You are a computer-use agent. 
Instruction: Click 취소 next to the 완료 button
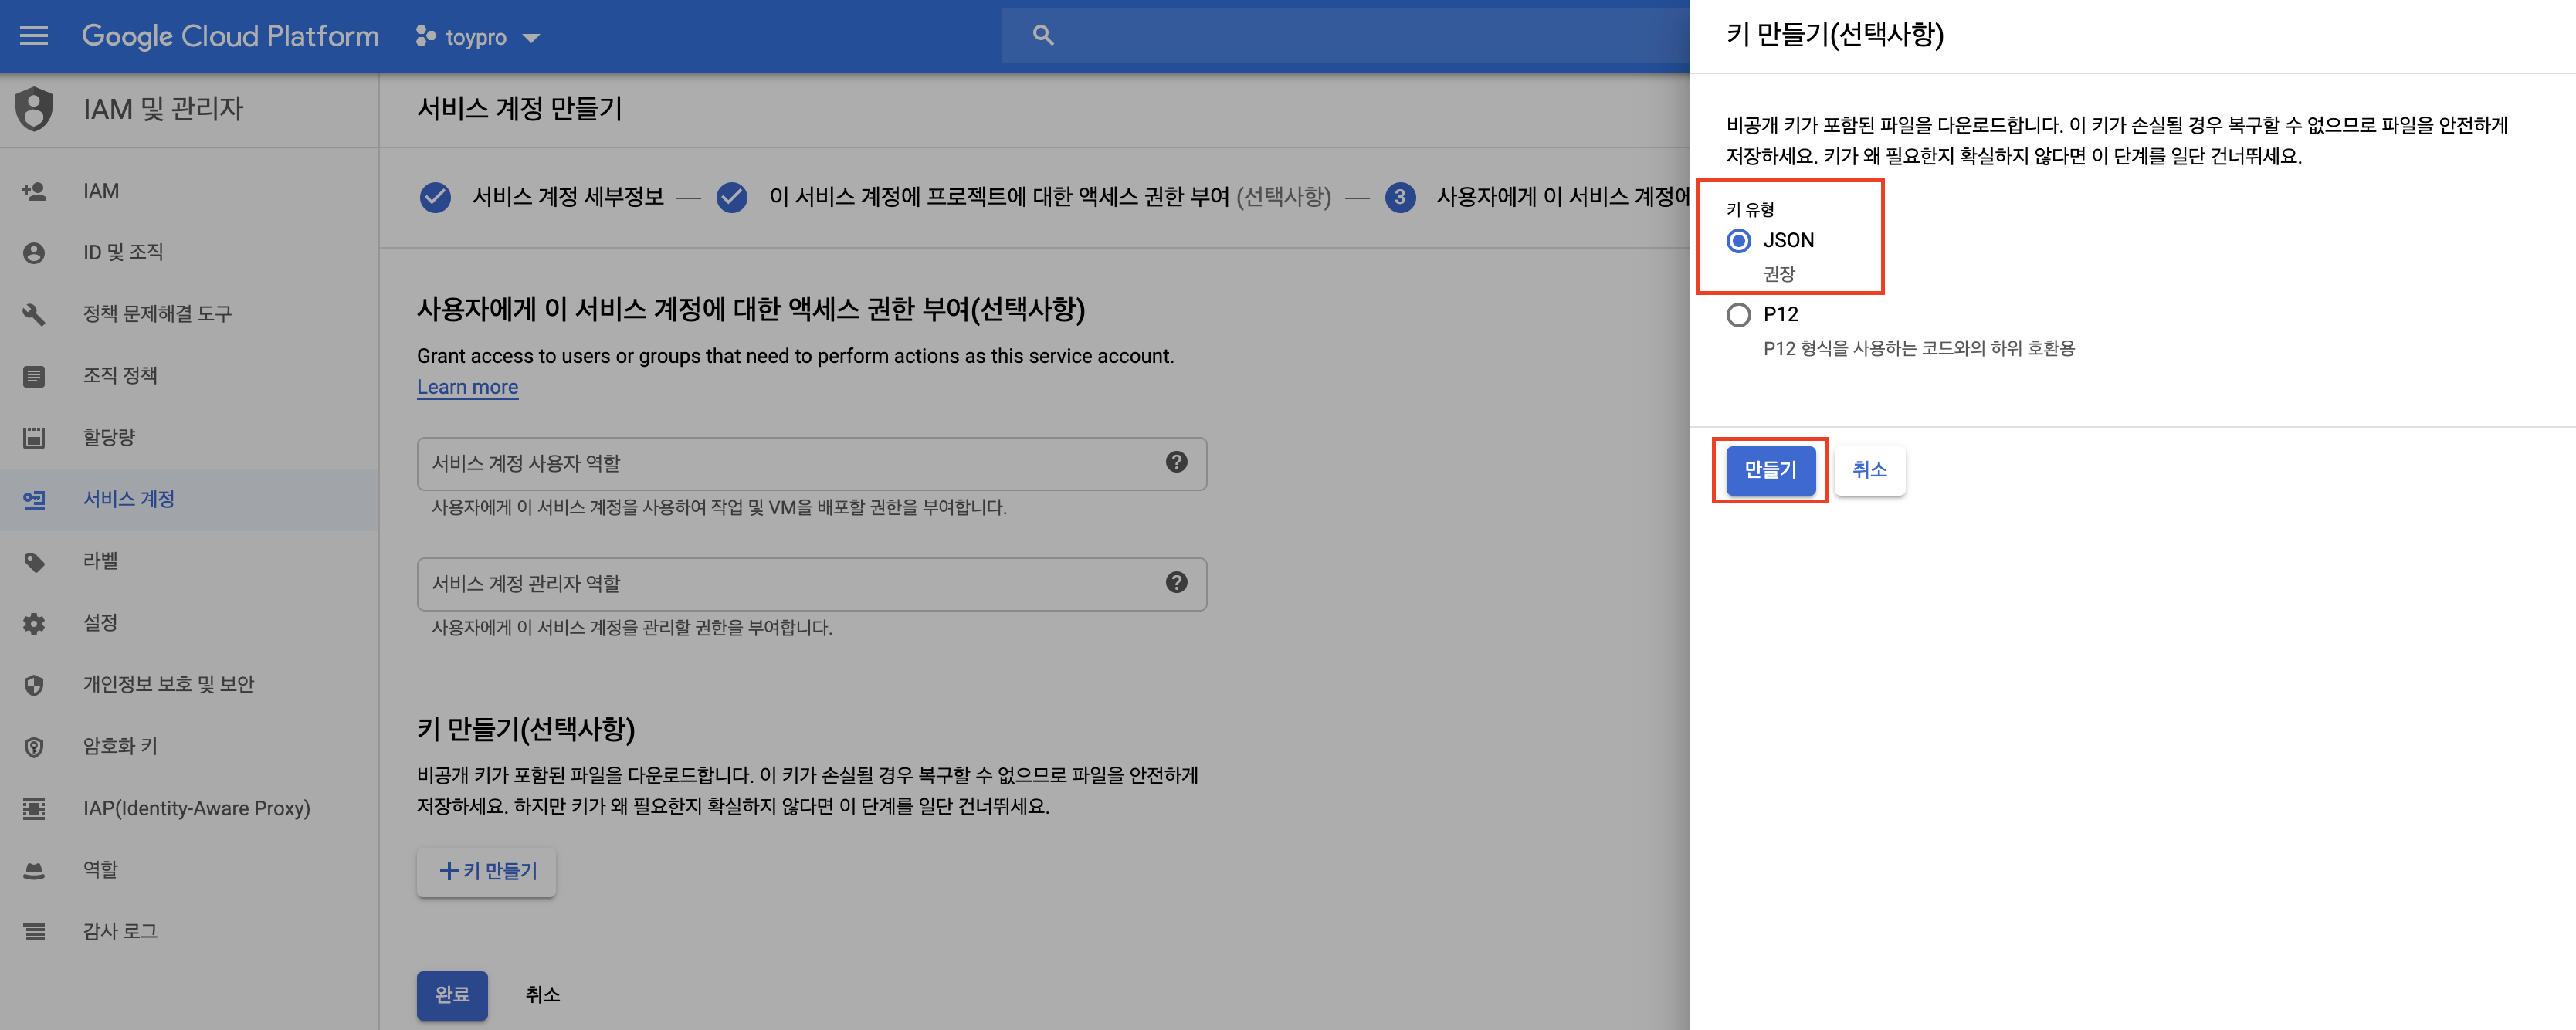tap(542, 995)
